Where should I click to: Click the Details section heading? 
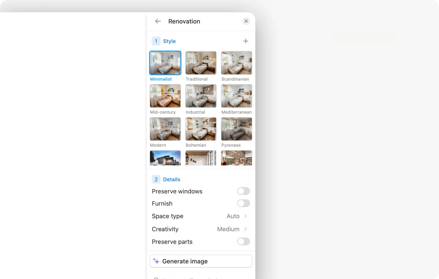pos(172,179)
